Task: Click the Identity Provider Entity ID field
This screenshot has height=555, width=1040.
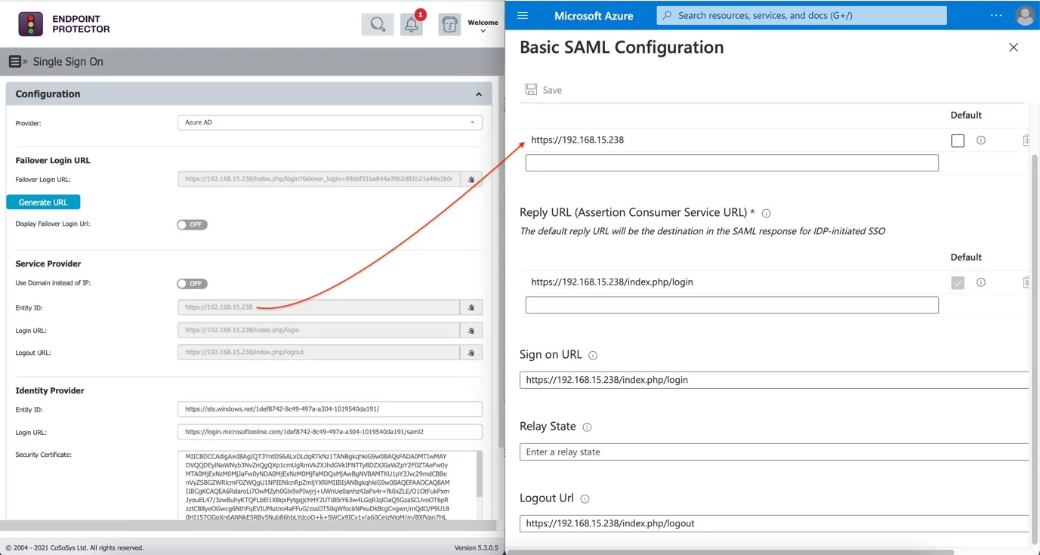Action: click(x=329, y=409)
